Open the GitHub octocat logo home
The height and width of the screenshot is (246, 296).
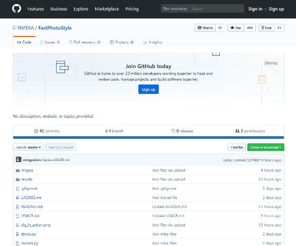(x=16, y=8)
